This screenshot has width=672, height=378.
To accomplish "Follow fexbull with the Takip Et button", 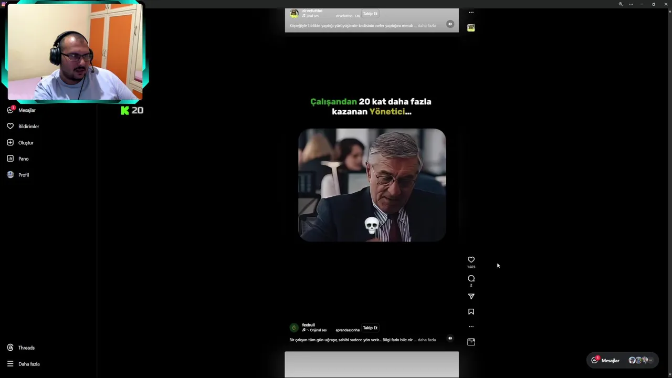I will point(370,328).
